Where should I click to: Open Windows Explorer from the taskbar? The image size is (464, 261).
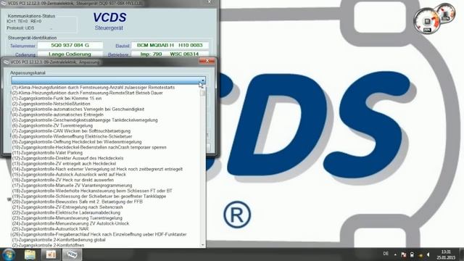[x=30, y=254]
